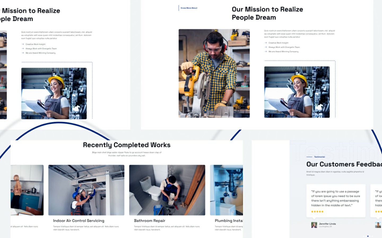The height and width of the screenshot is (238, 382).
Task: Click a star on the second testimonial card
Action: click(x=377, y=211)
